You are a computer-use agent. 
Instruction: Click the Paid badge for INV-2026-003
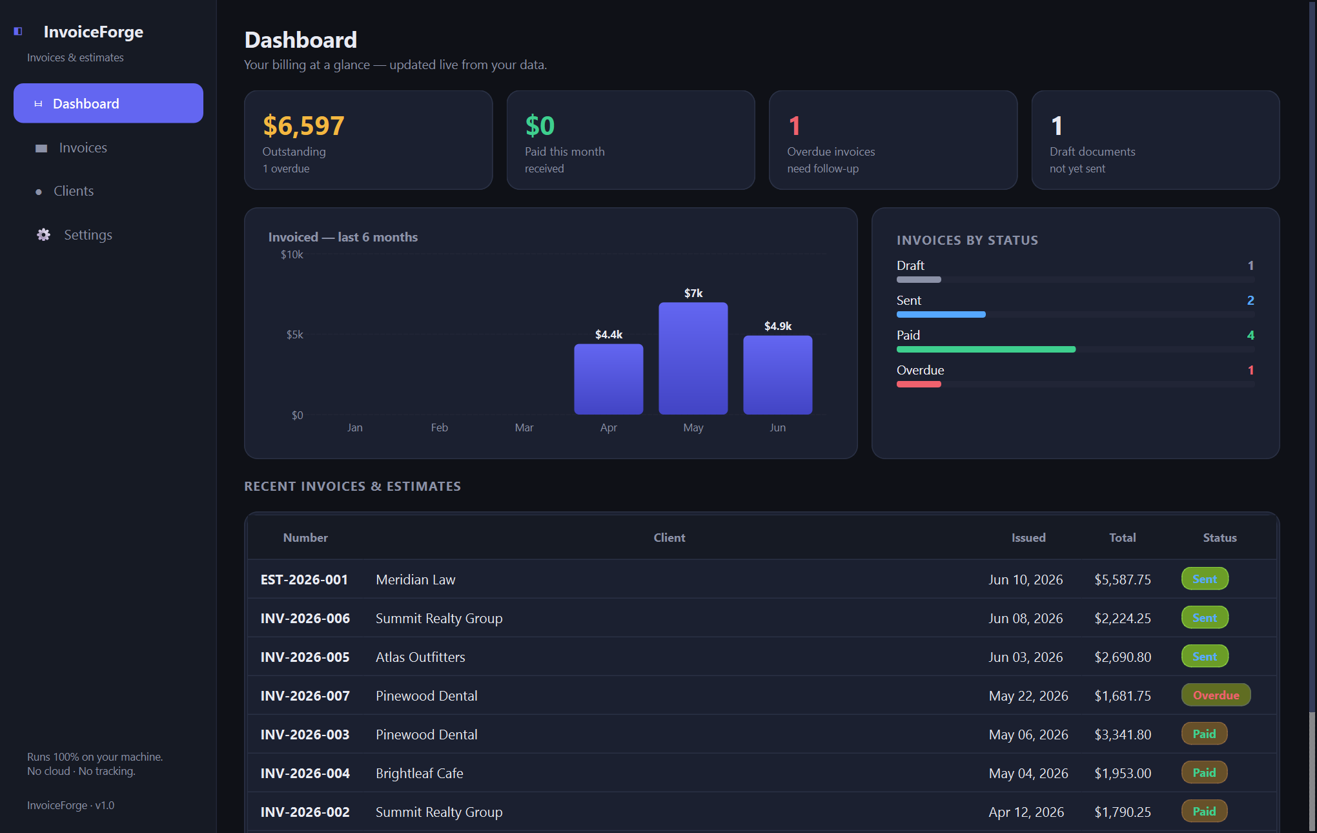pos(1204,734)
